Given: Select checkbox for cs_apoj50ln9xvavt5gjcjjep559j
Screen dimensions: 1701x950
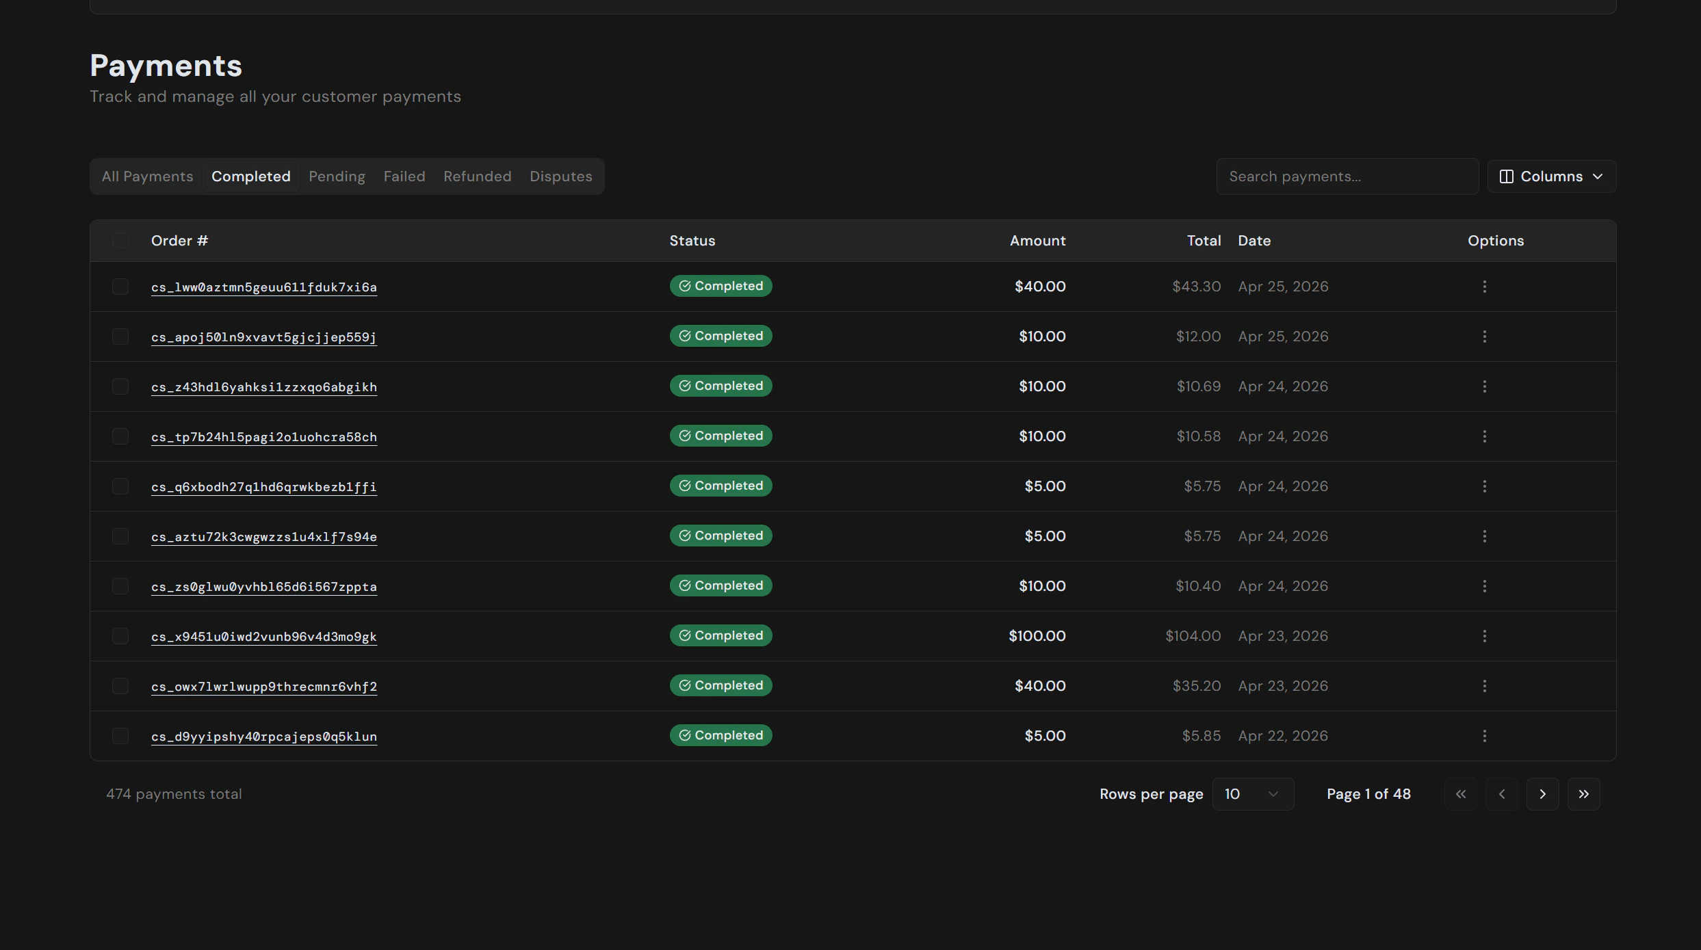Looking at the screenshot, I should (120, 337).
